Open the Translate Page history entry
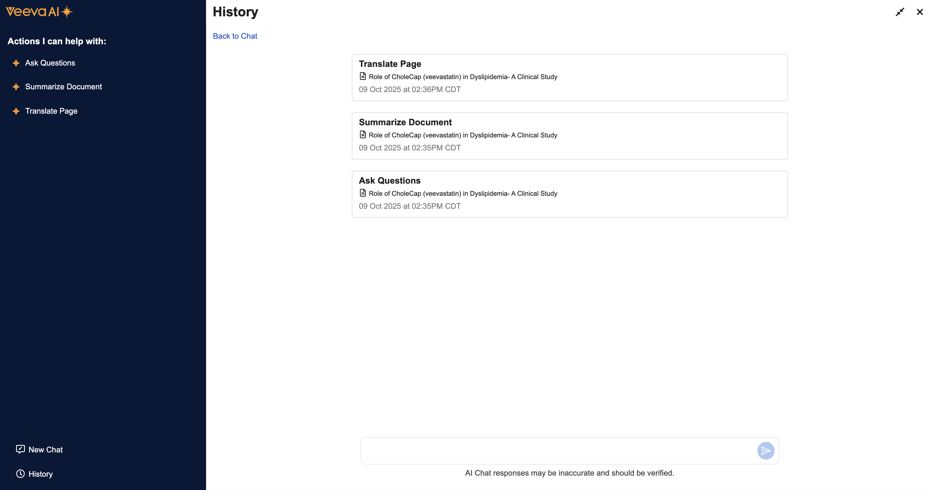The image size is (931, 490). click(569, 78)
